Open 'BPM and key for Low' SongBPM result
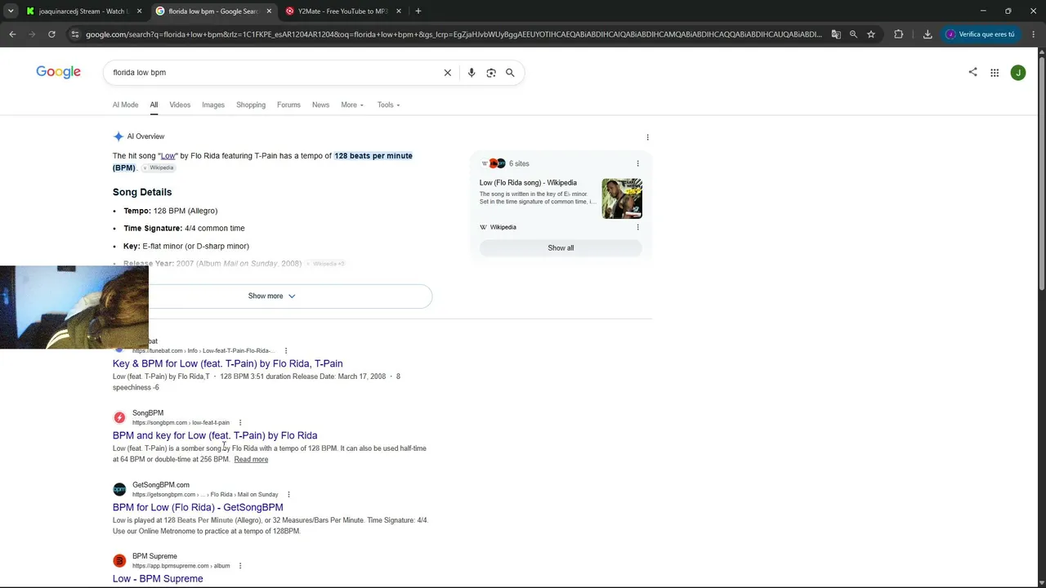Viewport: 1046px width, 588px height. point(215,435)
